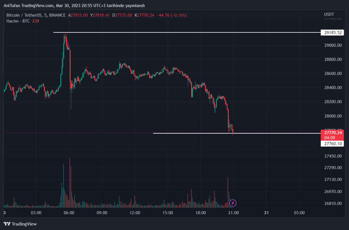Select the 29185.52 price label

click(x=333, y=33)
